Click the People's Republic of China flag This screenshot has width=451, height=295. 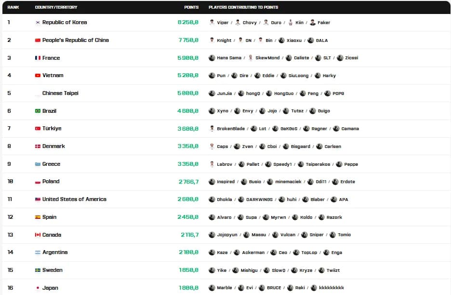(x=38, y=40)
